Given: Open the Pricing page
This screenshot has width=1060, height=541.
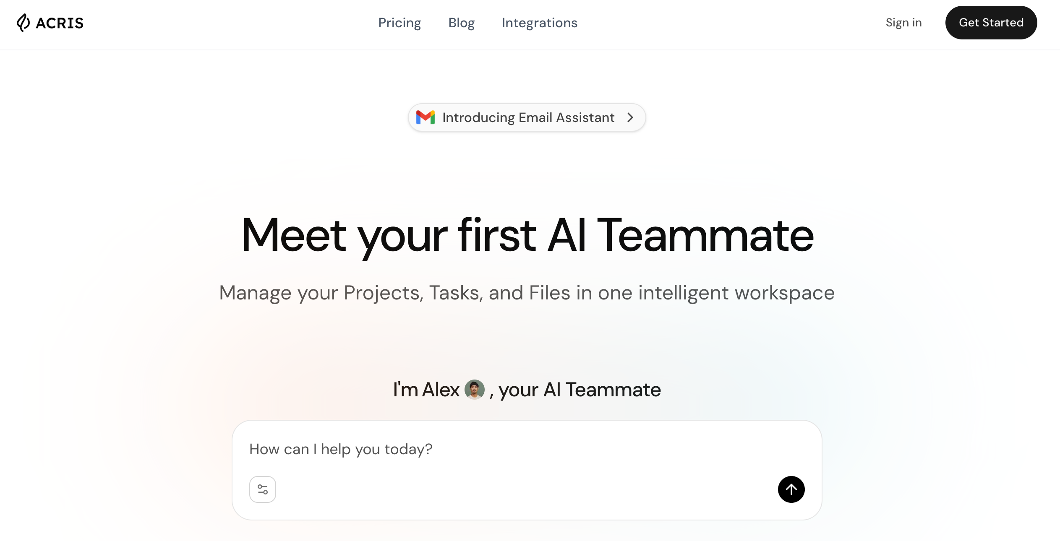Looking at the screenshot, I should (399, 23).
